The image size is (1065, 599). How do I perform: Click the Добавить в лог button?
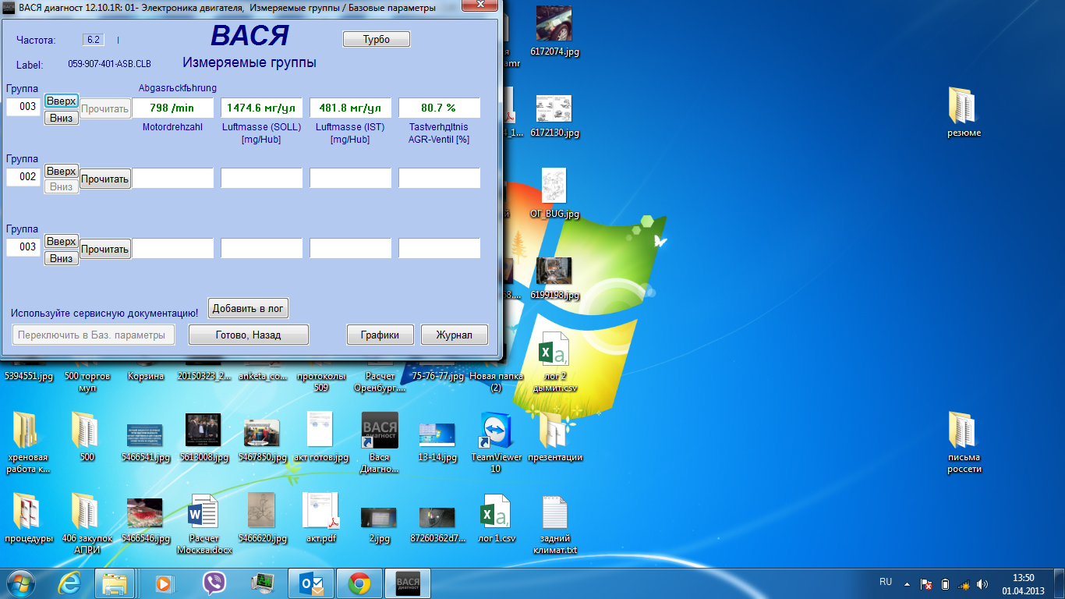point(248,308)
